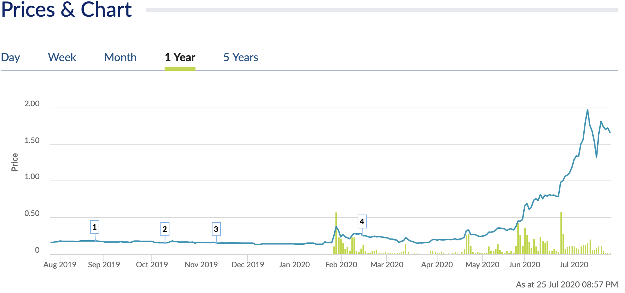The height and width of the screenshot is (293, 625).
Task: Show the 5 Years chart
Action: click(241, 57)
